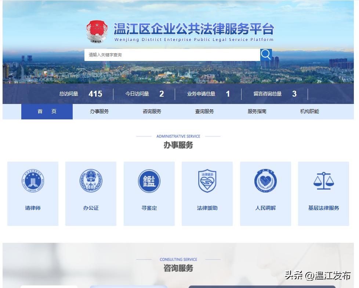Open the 寻鉴定 appraisal service icon

149,181
